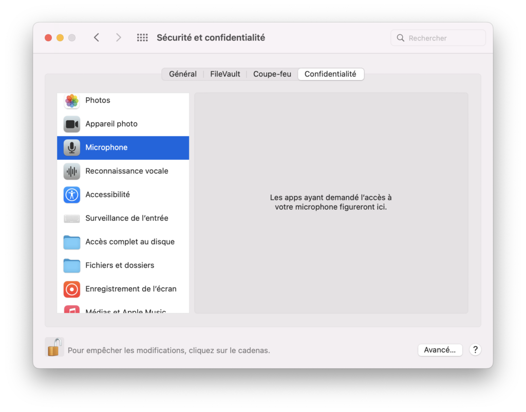
Task: Go forward with the right chevron
Action: pos(119,38)
